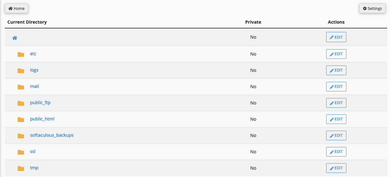The image size is (390, 177).
Task: Open the Settings button
Action: (372, 9)
